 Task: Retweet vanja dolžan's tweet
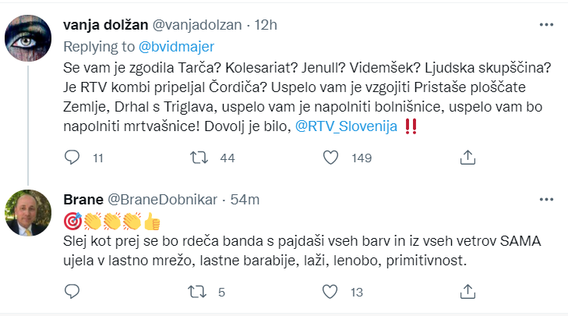point(199,158)
